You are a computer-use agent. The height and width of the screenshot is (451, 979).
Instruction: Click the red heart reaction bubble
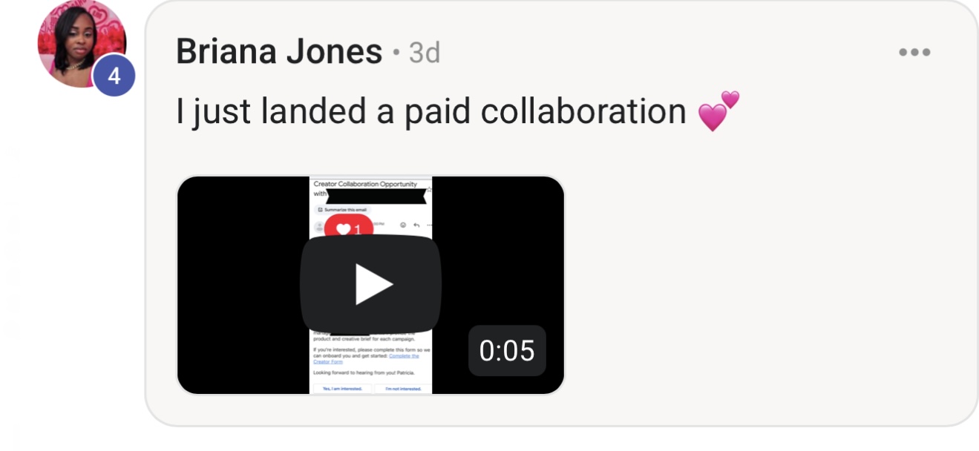tap(349, 226)
